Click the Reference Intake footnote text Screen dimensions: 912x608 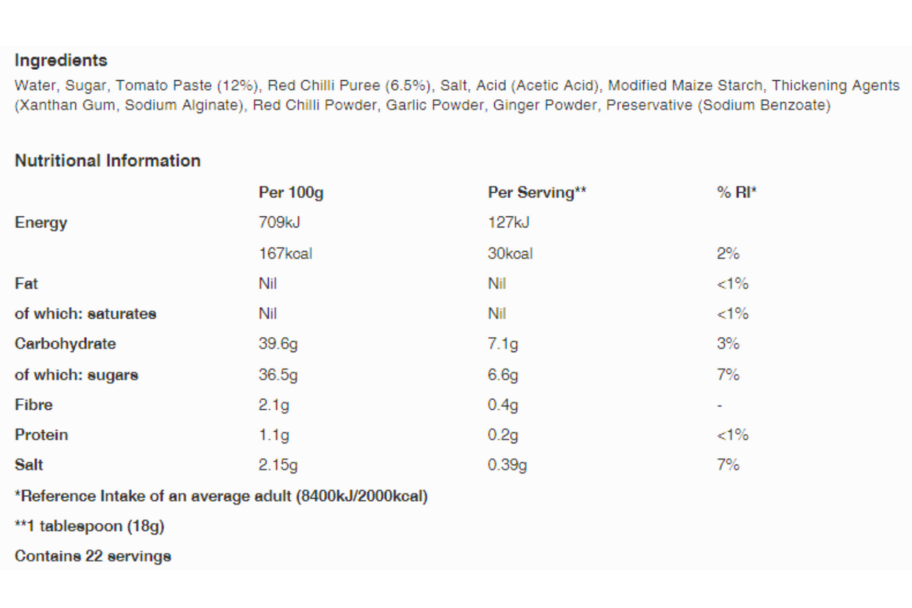click(221, 496)
